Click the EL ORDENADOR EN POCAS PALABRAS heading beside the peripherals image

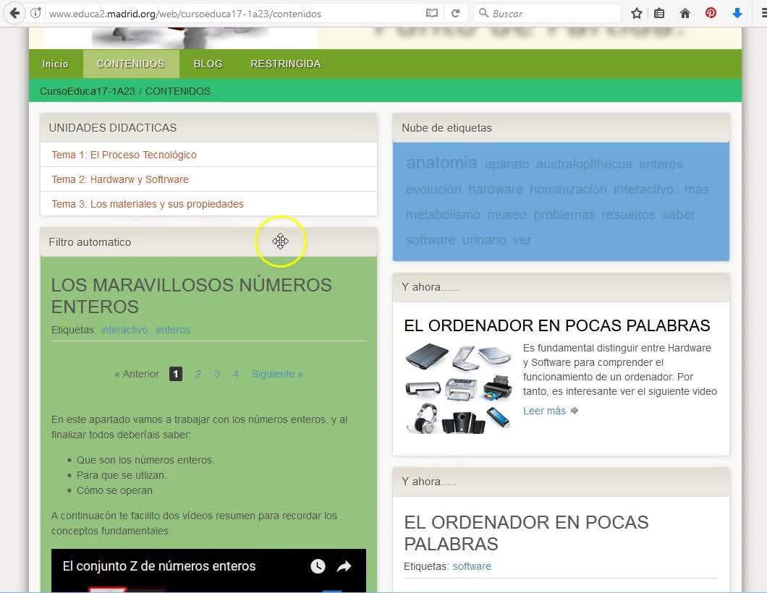point(557,325)
